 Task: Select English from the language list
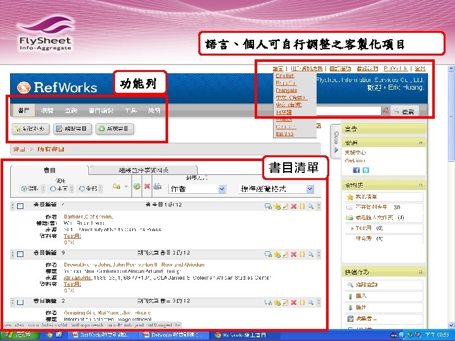click(x=284, y=76)
